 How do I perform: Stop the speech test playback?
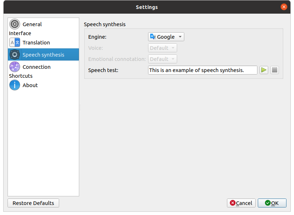coord(275,70)
